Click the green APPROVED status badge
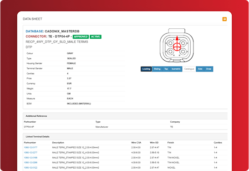This screenshot has width=249, height=171. [x=81, y=37]
